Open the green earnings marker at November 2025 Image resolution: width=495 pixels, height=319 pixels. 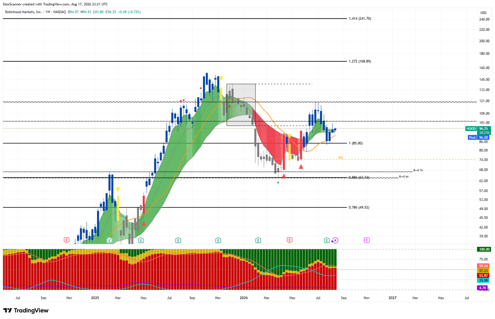(218, 240)
